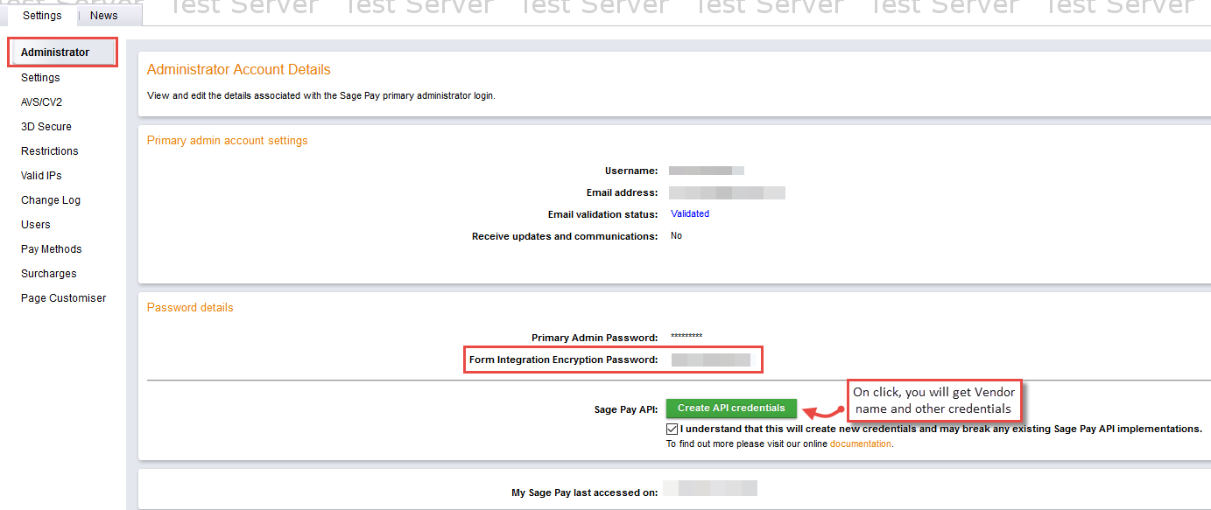
Task: Open Restrictions in the sidebar
Action: tap(50, 151)
